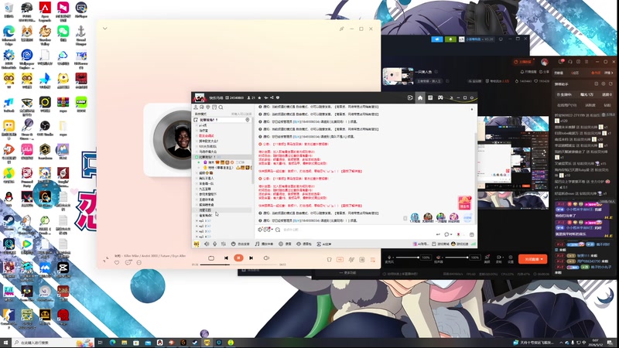The width and height of the screenshot is (619, 348).
Task: Open the music note accompaniment icon in YY
Action: [258, 244]
